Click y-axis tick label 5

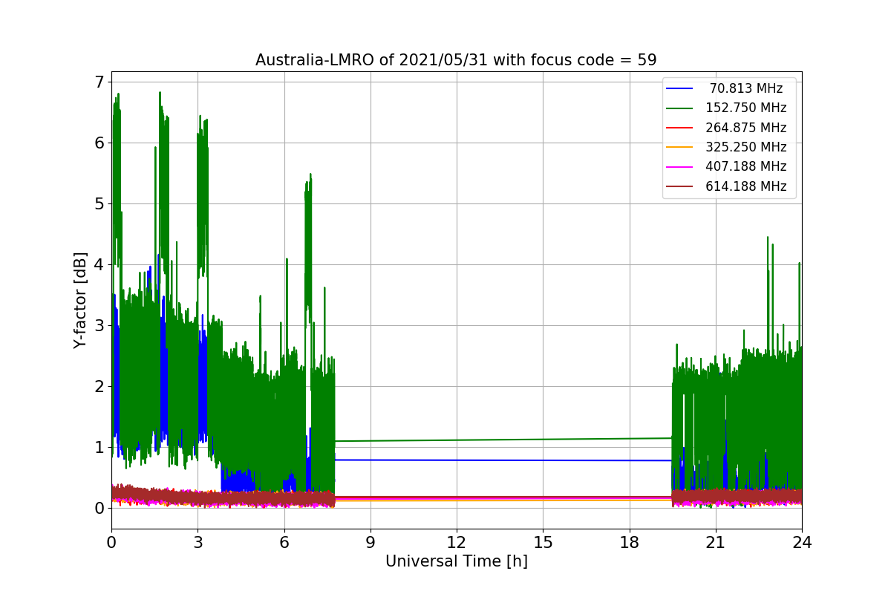pos(99,203)
